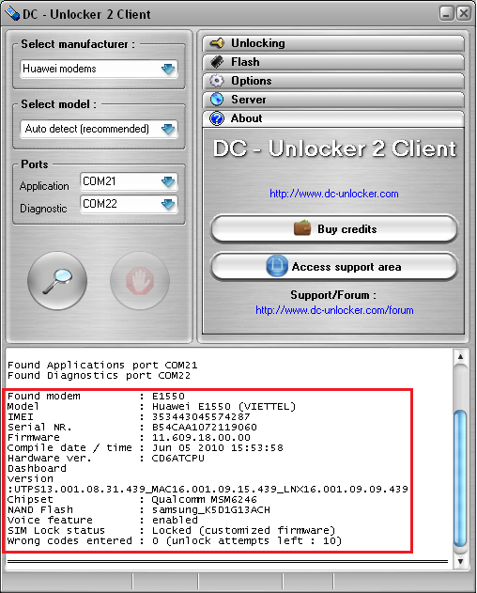The image size is (477, 593).
Task: Click the globe icon beside Server
Action: click(x=217, y=100)
